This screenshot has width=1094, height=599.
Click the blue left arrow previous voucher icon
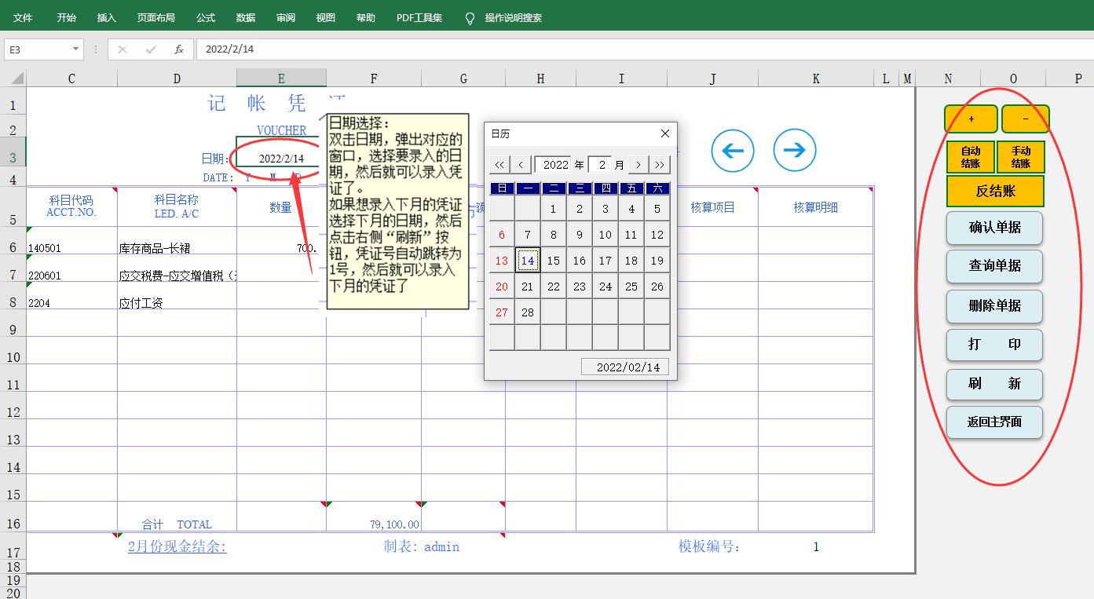(x=732, y=151)
